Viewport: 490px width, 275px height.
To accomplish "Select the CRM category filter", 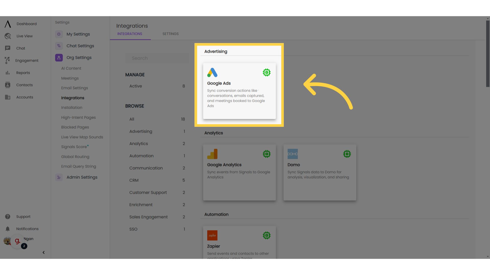I will point(157,180).
